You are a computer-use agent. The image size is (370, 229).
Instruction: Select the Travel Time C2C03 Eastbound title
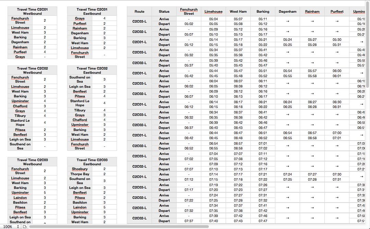pyautogui.click(x=92, y=162)
